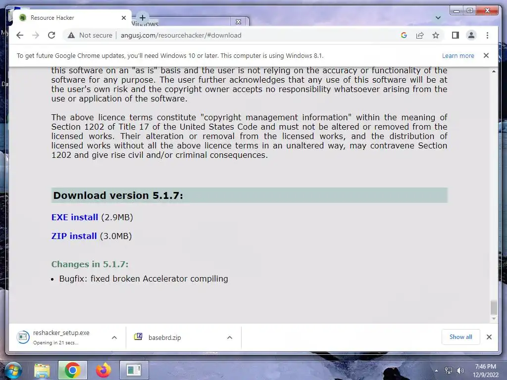Open the Chrome profile avatar
Viewport: 507px width, 380px height.
pyautogui.click(x=471, y=35)
